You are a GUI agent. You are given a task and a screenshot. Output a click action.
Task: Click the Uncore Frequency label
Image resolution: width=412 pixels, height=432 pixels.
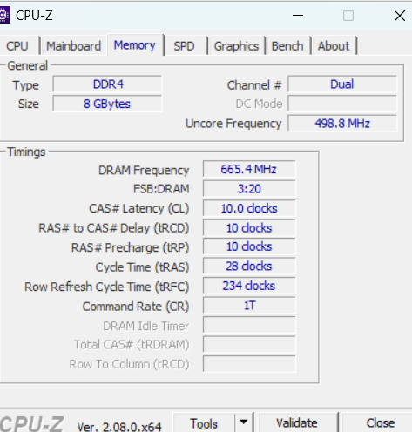coord(233,124)
